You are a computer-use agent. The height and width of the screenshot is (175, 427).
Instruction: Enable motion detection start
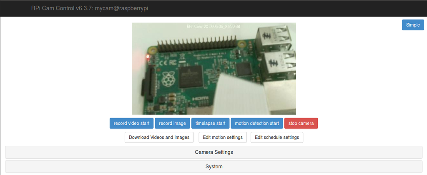click(x=257, y=123)
